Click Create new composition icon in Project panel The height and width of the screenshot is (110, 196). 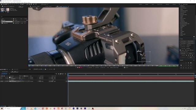5,69
